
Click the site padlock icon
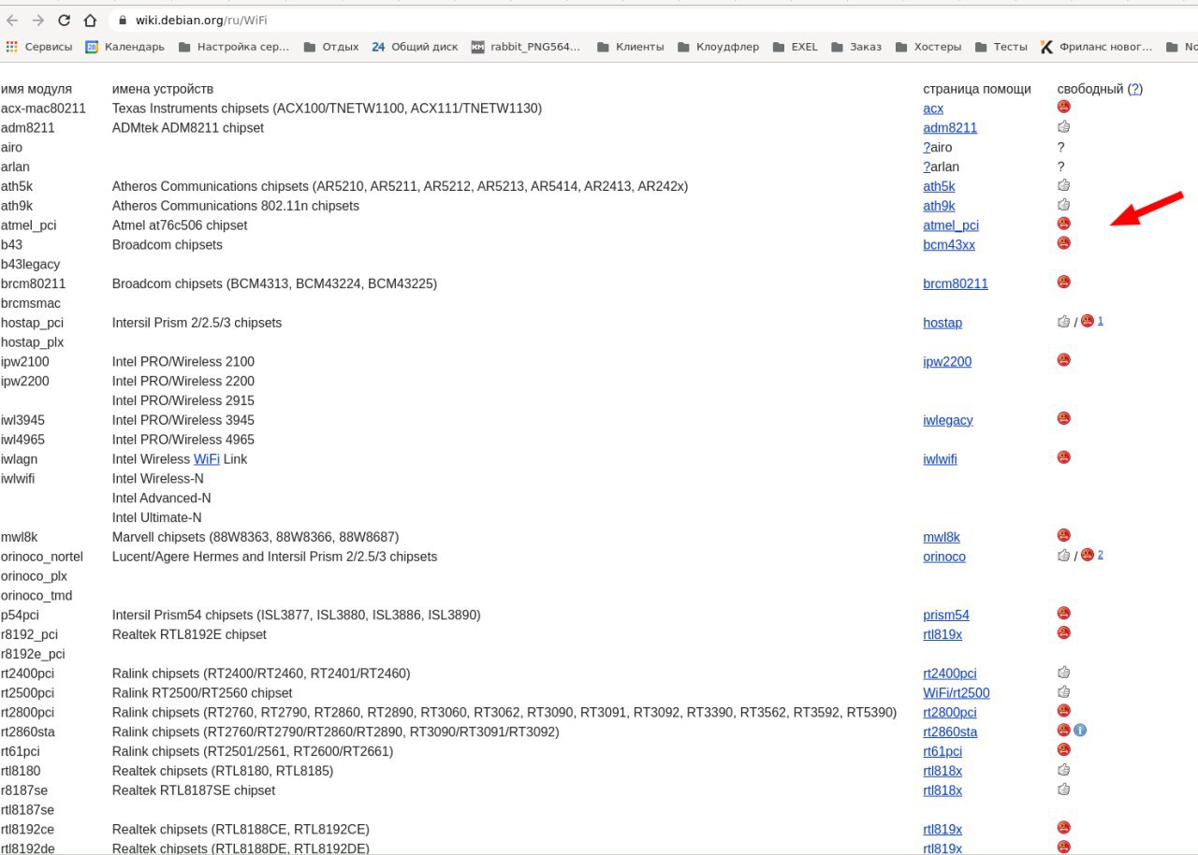123,20
